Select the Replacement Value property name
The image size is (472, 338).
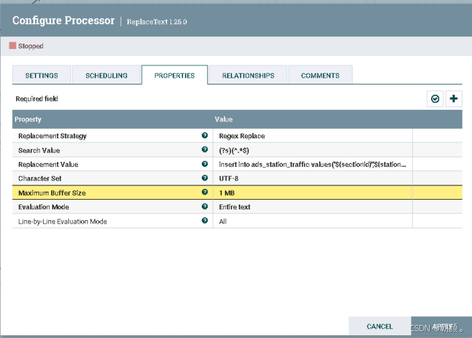(x=48, y=164)
